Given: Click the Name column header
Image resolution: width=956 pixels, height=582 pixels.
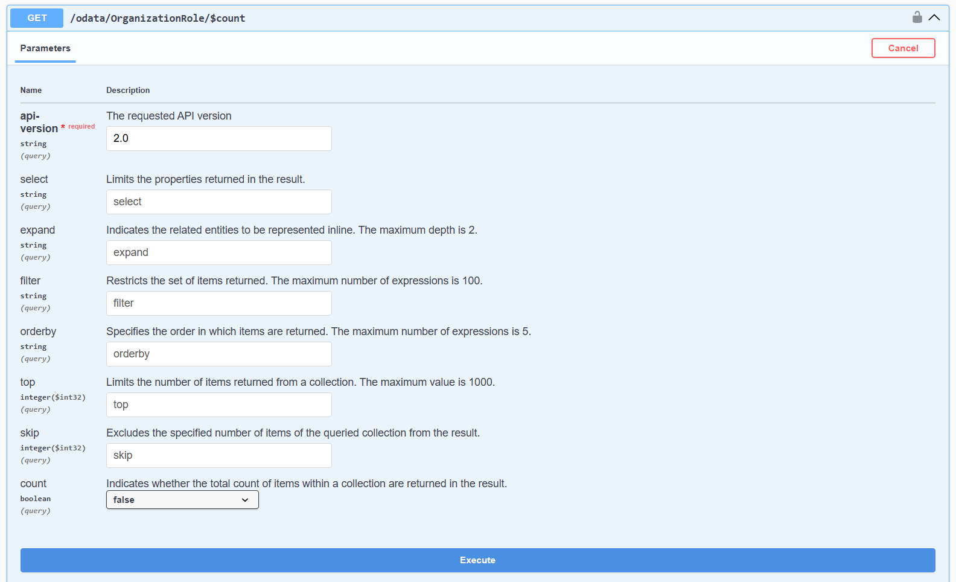Looking at the screenshot, I should click(x=31, y=90).
